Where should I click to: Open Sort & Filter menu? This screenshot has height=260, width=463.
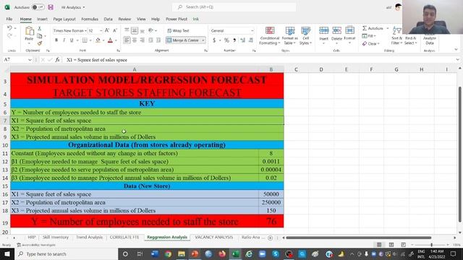[x=396, y=35]
